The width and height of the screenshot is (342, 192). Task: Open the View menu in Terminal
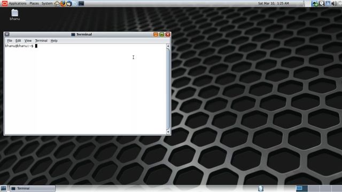28,41
